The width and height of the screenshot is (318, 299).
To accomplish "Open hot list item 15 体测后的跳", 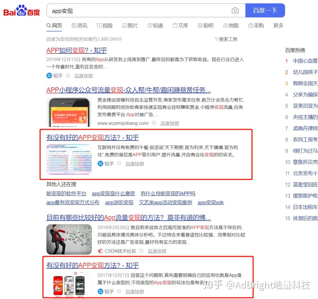I will tap(305, 218).
